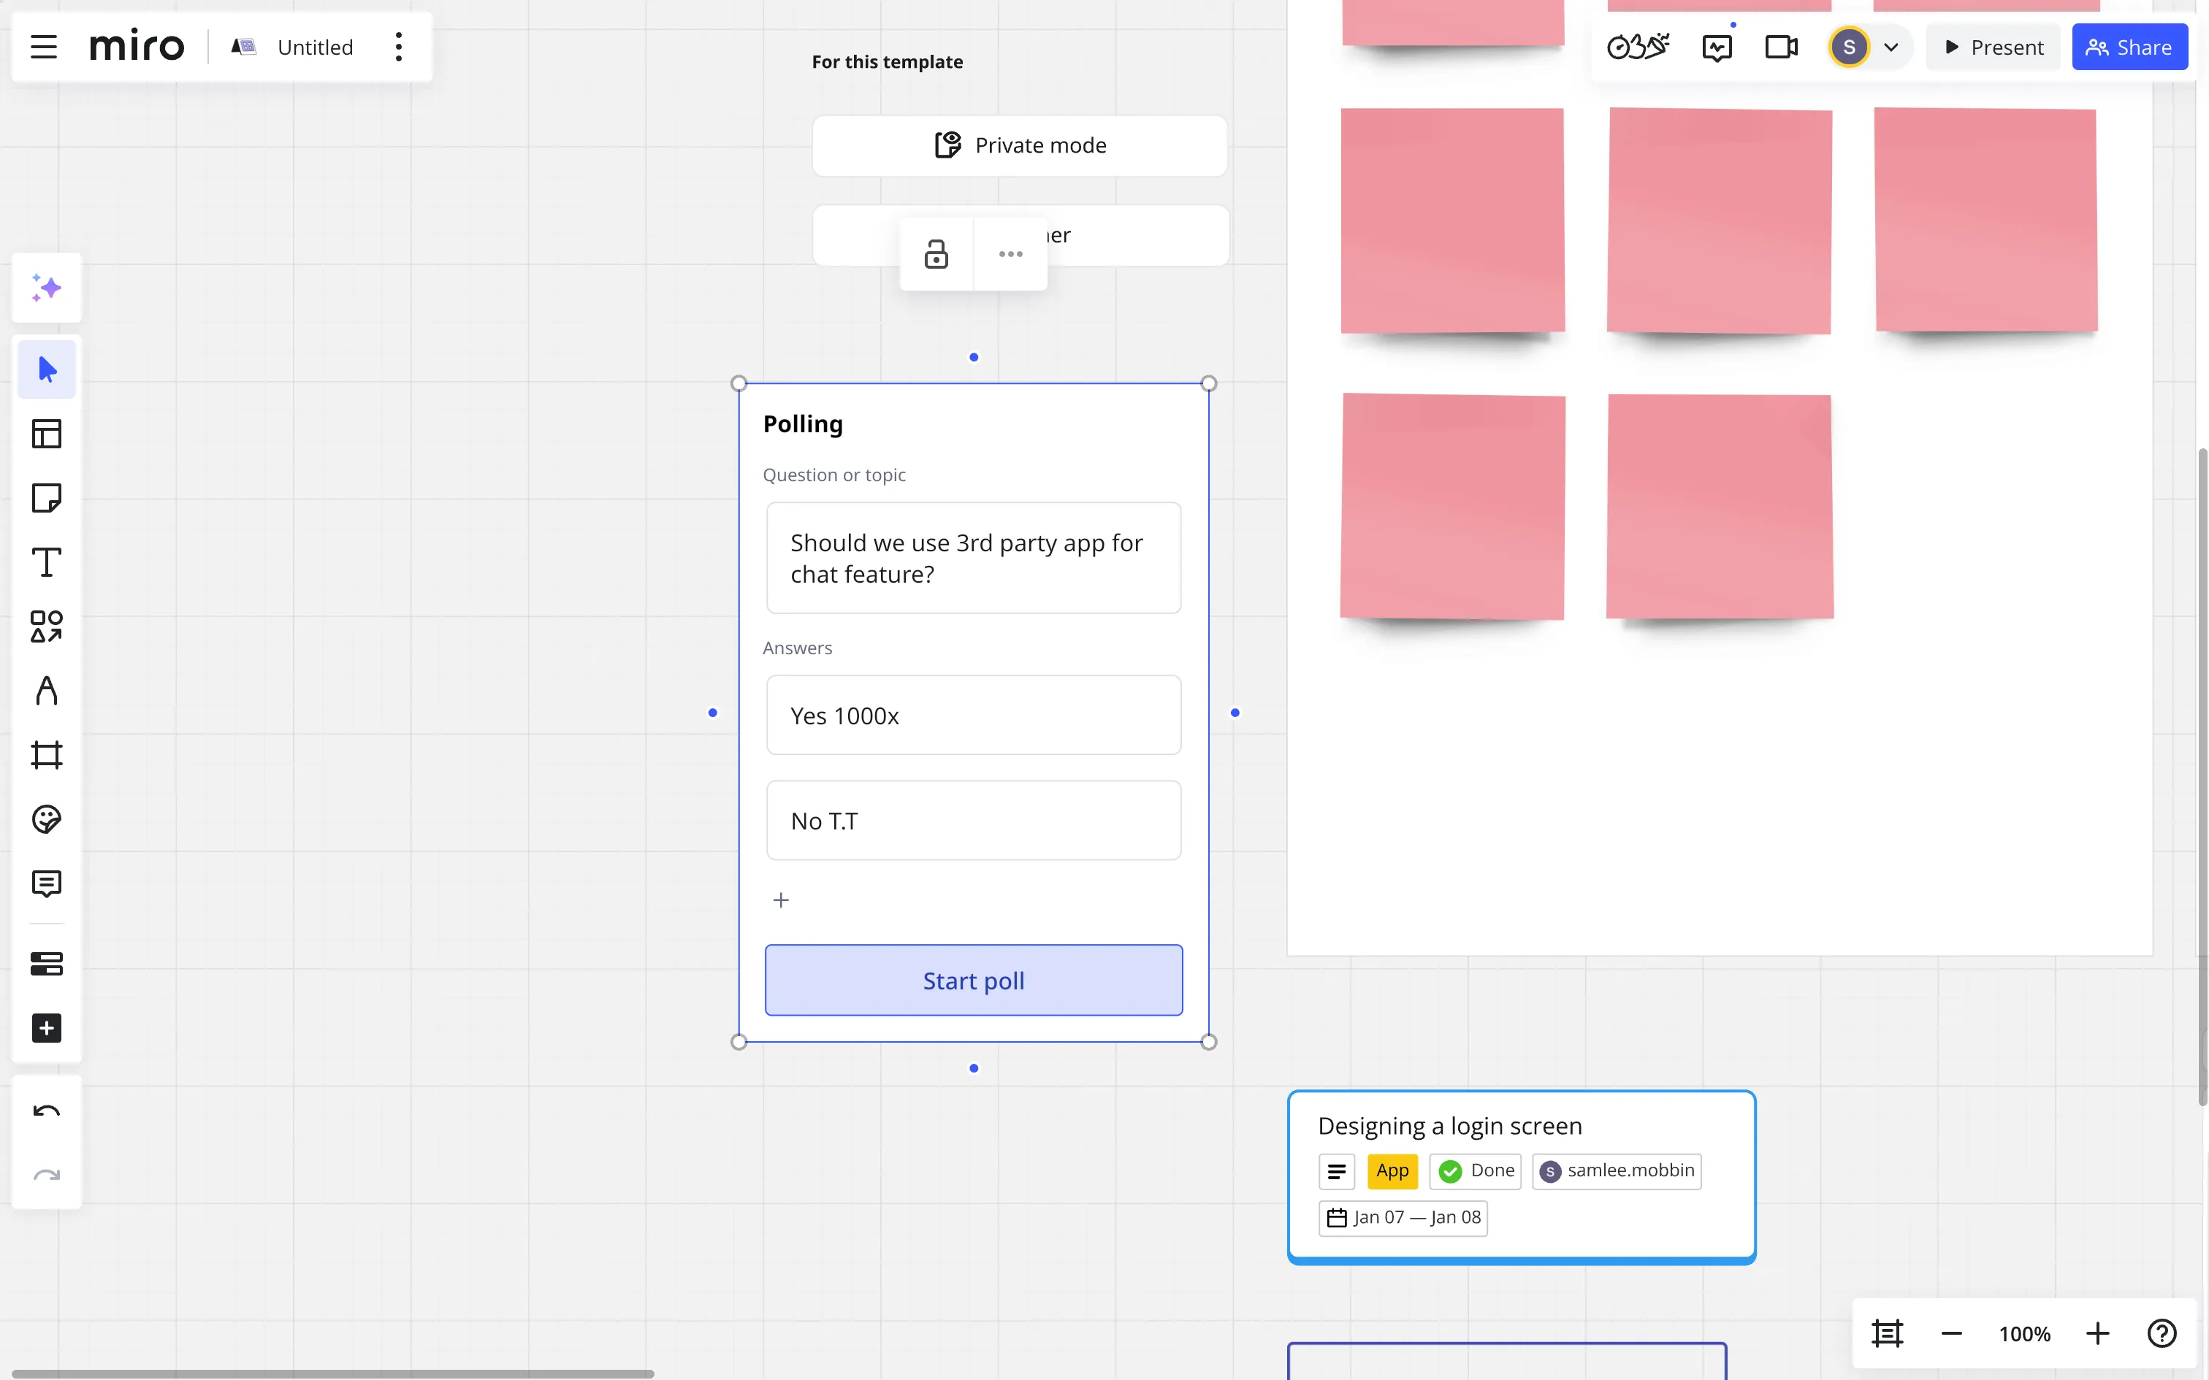Image resolution: width=2209 pixels, height=1380 pixels.
Task: Toggle lock on selected poll widget
Action: pos(936,254)
